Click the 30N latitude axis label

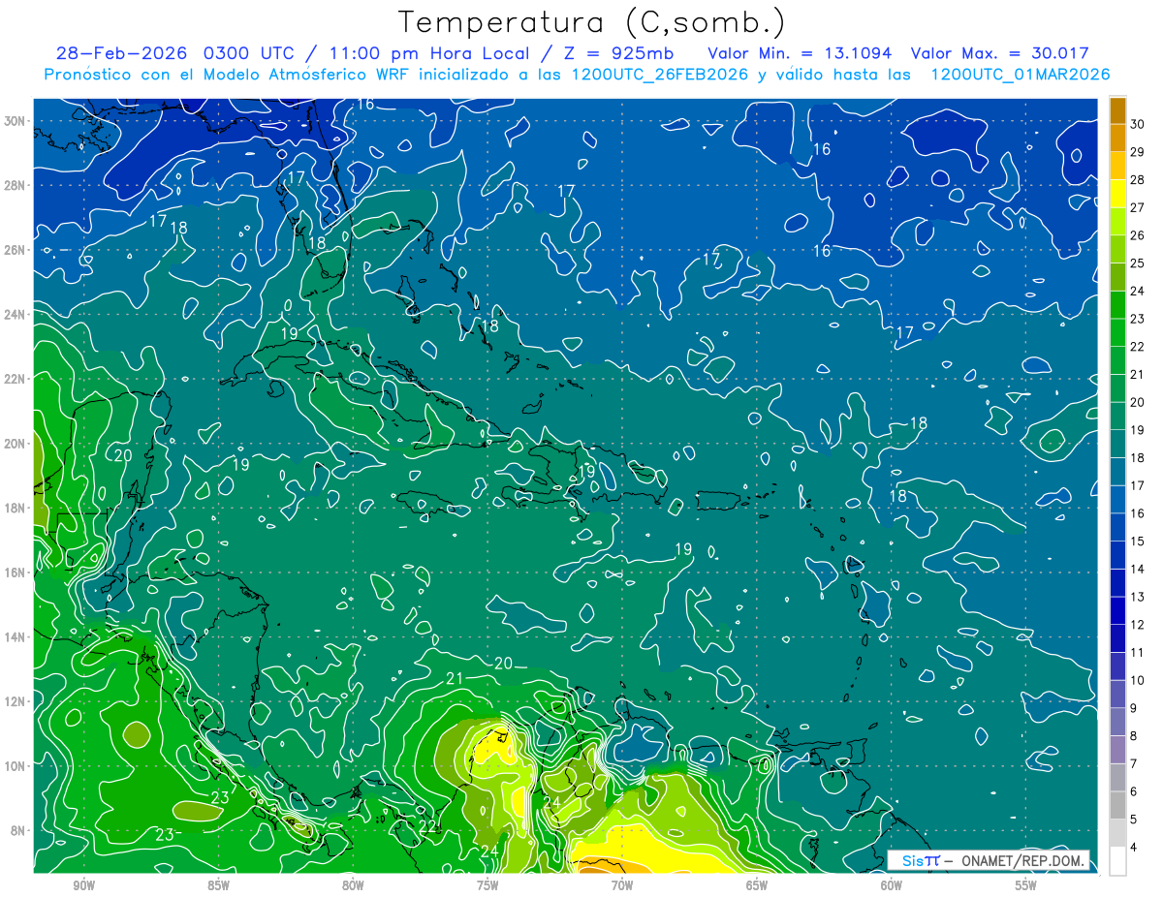click(x=16, y=121)
